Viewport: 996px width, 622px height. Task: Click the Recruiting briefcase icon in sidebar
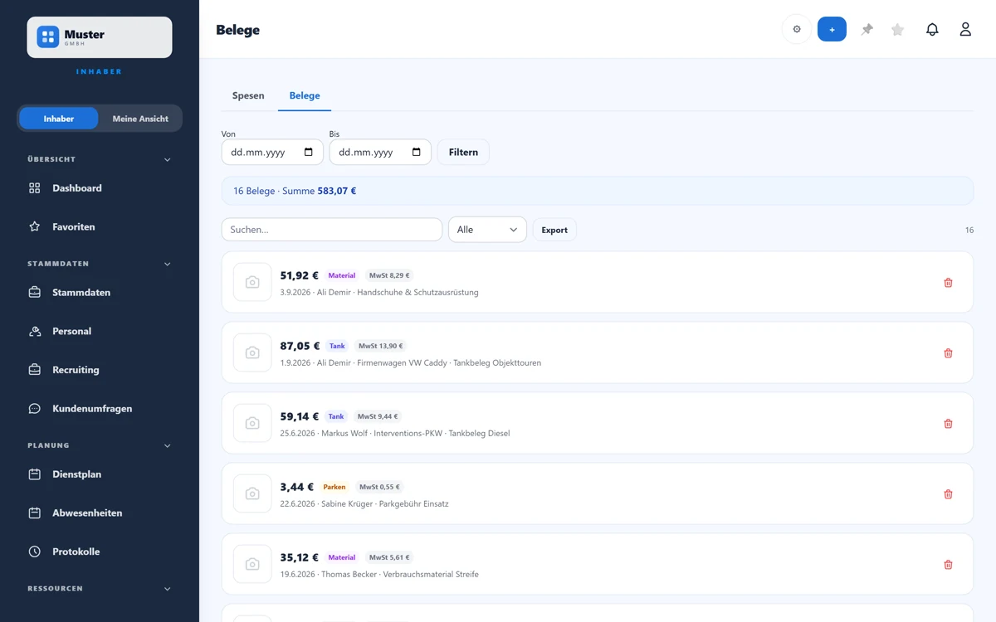coord(35,370)
